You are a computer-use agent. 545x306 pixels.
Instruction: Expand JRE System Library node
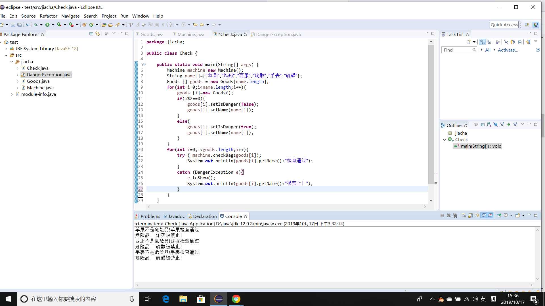(6, 49)
